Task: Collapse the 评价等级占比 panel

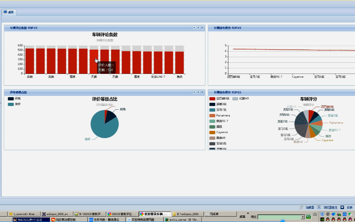Action: [194, 92]
